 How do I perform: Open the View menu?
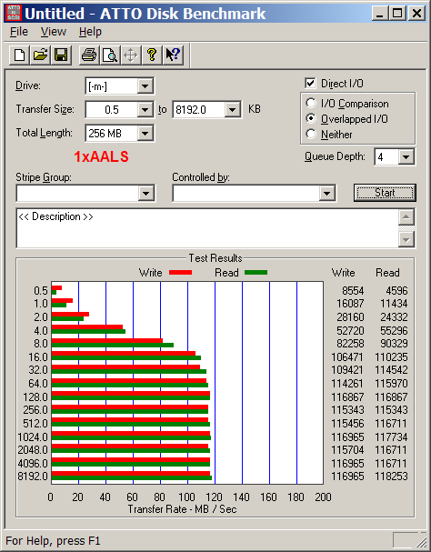[x=53, y=32]
